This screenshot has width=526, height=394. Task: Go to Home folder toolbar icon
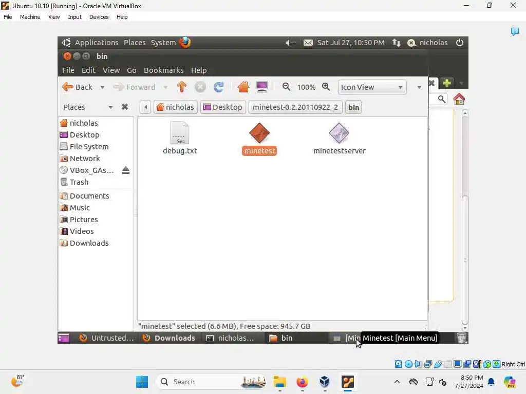click(243, 87)
